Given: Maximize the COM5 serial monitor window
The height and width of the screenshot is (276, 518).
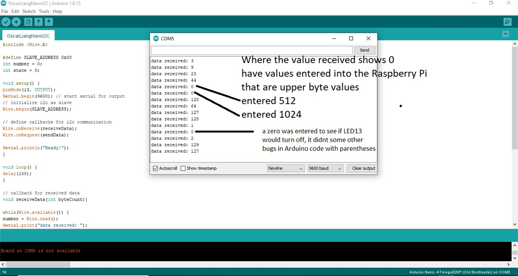Looking at the screenshot, I should coord(351,39).
